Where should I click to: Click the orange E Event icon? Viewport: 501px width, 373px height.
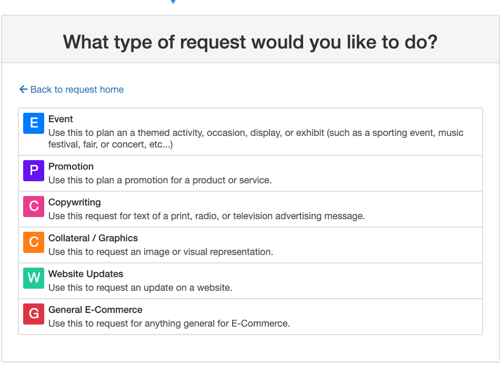point(33,123)
